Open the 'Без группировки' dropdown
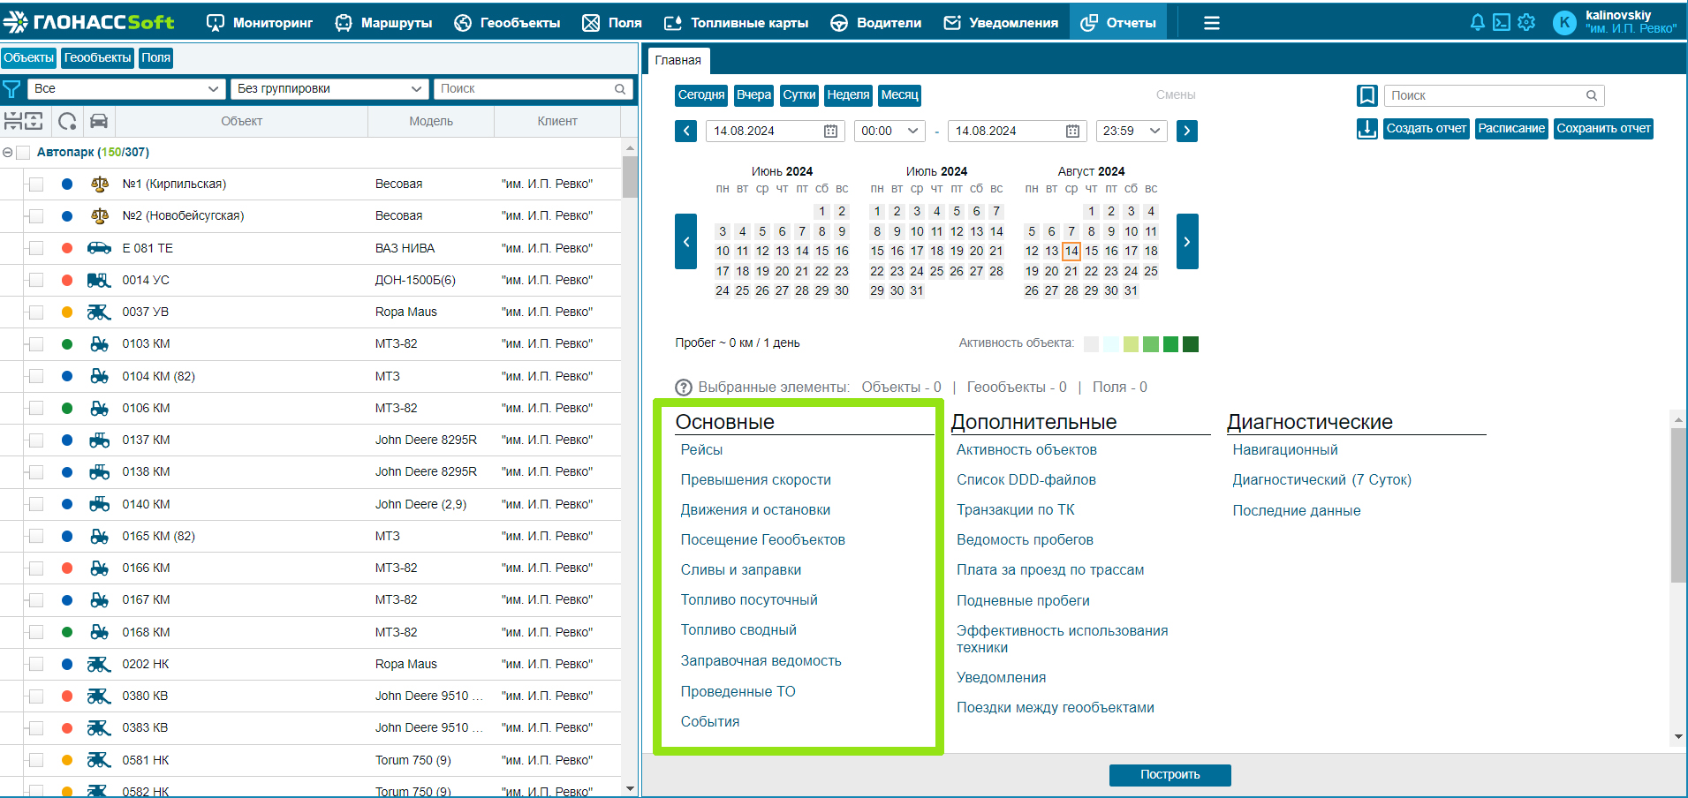Viewport: 1688px width, 798px height. click(329, 88)
